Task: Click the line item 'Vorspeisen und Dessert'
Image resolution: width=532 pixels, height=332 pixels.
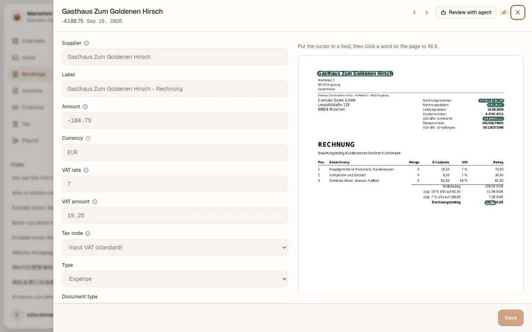Action: click(x=347, y=175)
